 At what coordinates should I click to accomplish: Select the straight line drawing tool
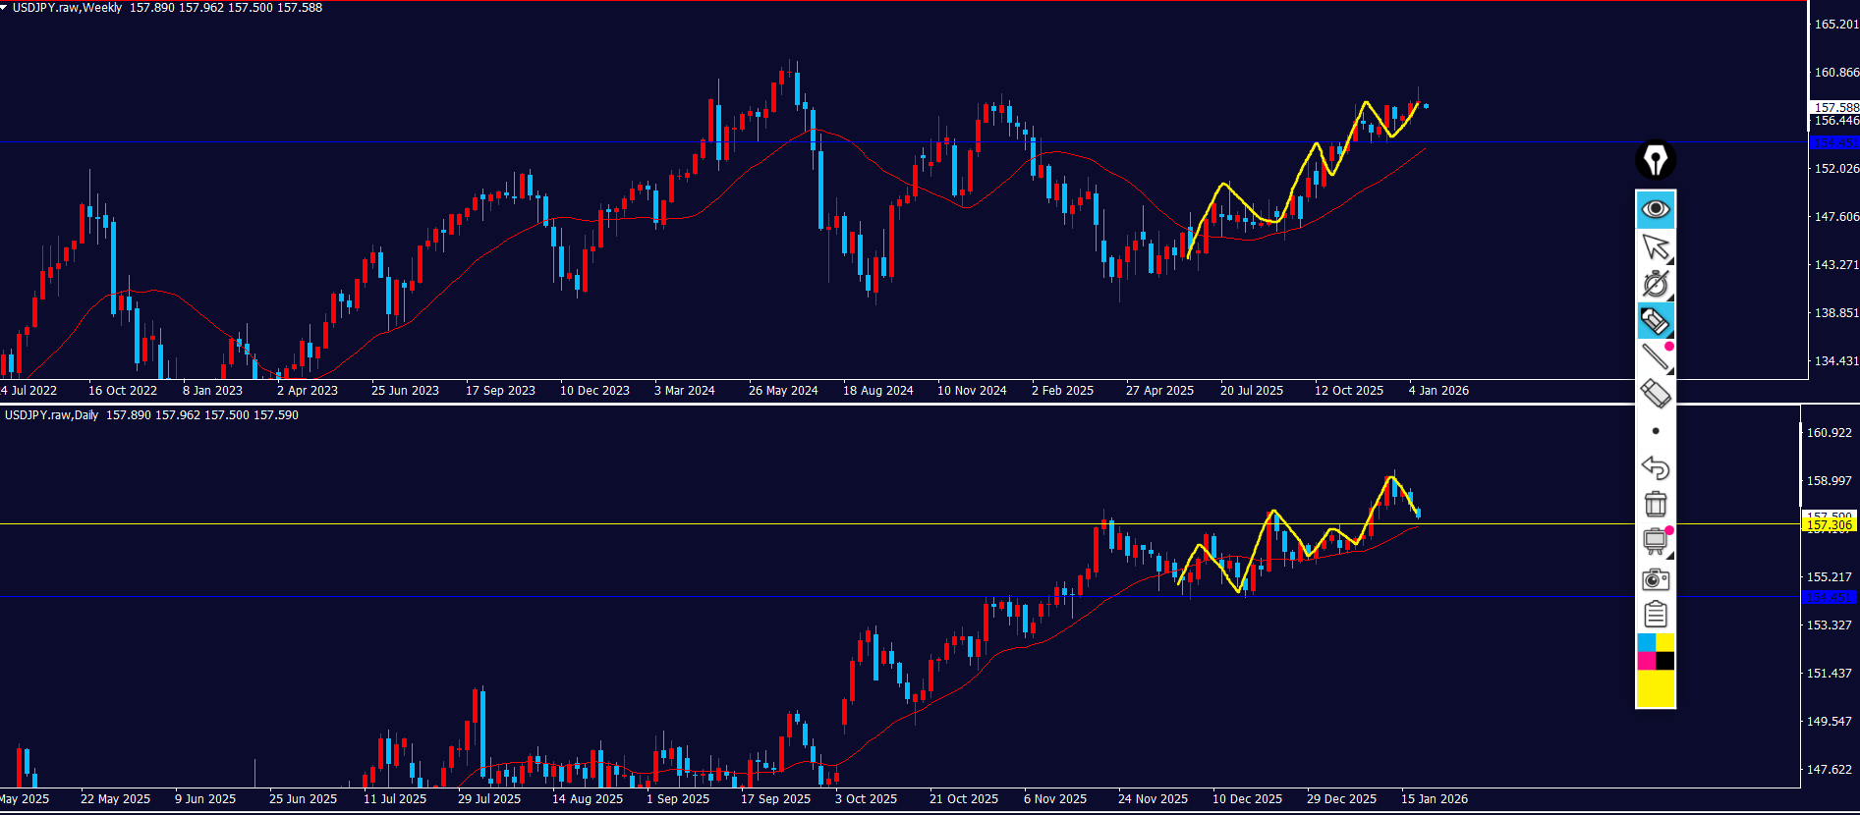1656,357
